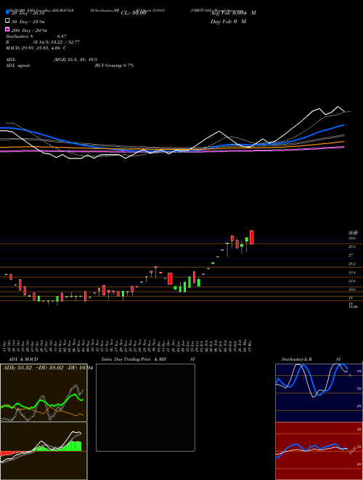Screen dimensions: 363x480
Task: Click the 'CL: 30.00' closing price text
Action: click(x=134, y=13)
